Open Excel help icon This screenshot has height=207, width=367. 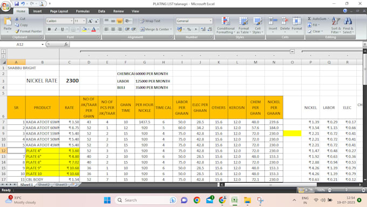[345, 11]
